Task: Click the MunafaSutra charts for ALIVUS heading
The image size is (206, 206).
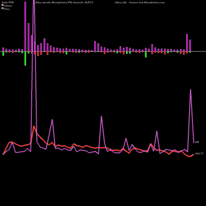Action: coord(64,2)
